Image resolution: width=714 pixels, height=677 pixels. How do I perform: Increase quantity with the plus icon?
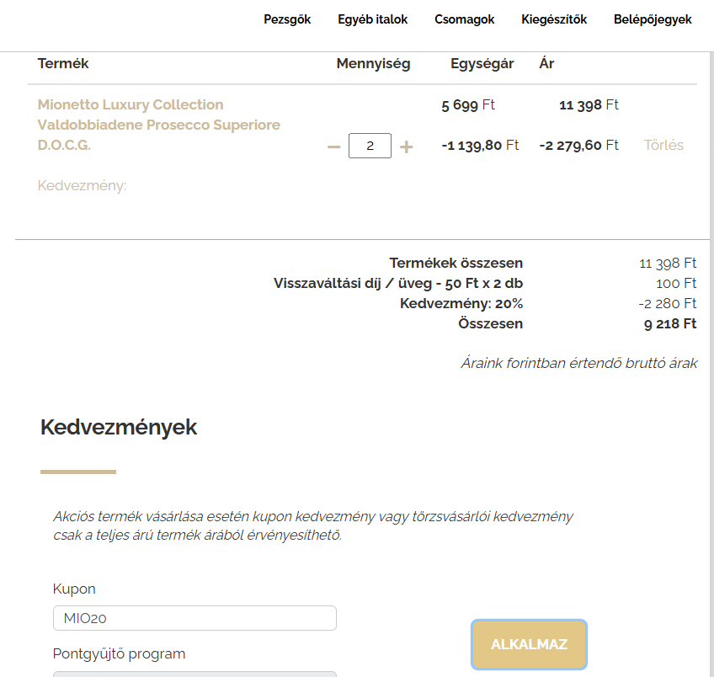coord(406,147)
